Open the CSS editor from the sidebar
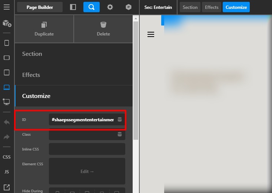The height and width of the screenshot is (193, 272). [7, 157]
